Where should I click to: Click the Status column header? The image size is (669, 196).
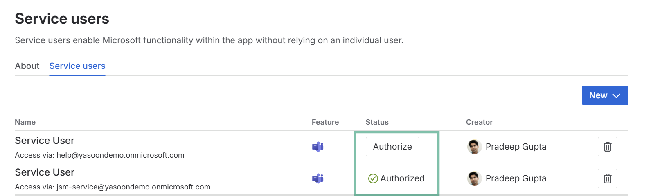point(377,122)
